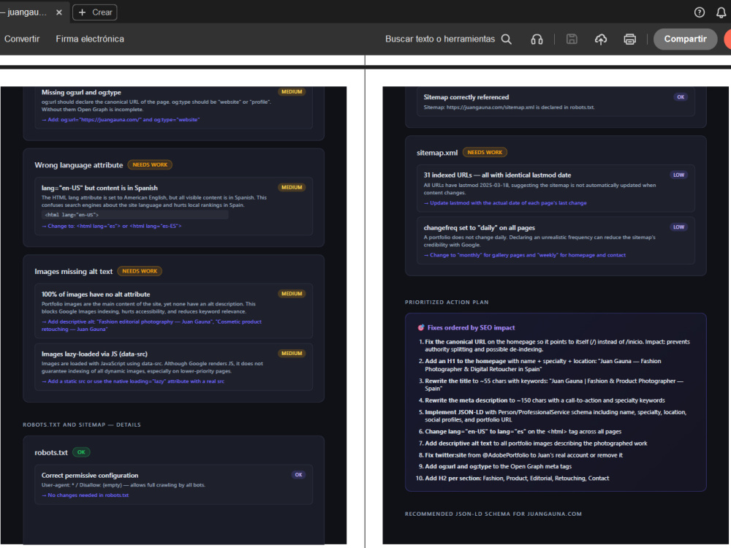Click NEEDS WORK badge beside Wrong language attribute
731x548 pixels.
pyautogui.click(x=150, y=165)
